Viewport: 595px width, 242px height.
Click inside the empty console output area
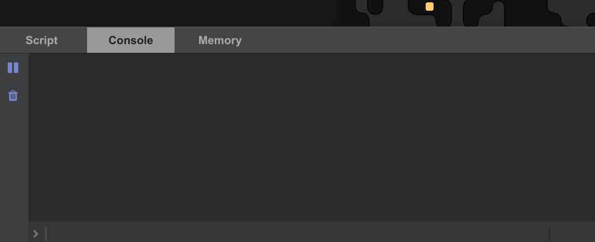coord(312,137)
